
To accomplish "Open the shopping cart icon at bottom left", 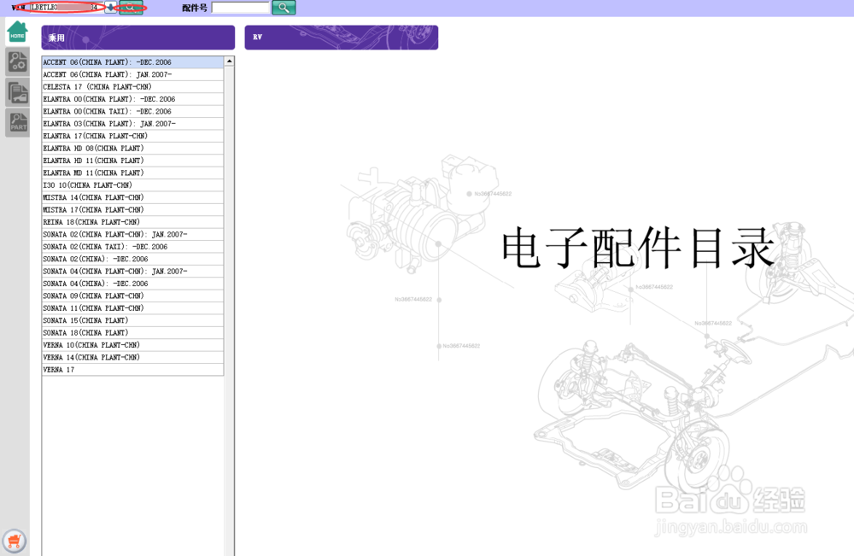I will (15, 541).
